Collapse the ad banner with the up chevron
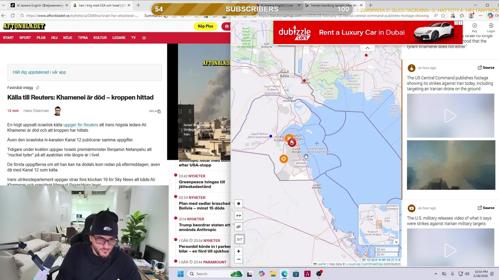The image size is (499, 280). 367,48
